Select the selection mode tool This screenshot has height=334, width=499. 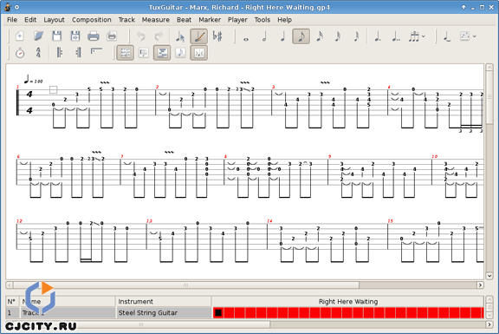[180, 36]
